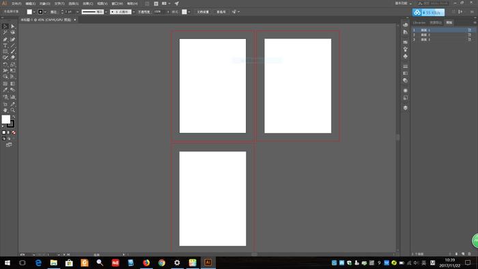Select the Line Segment tool
This screenshot has height=269, width=478.
point(12,45)
